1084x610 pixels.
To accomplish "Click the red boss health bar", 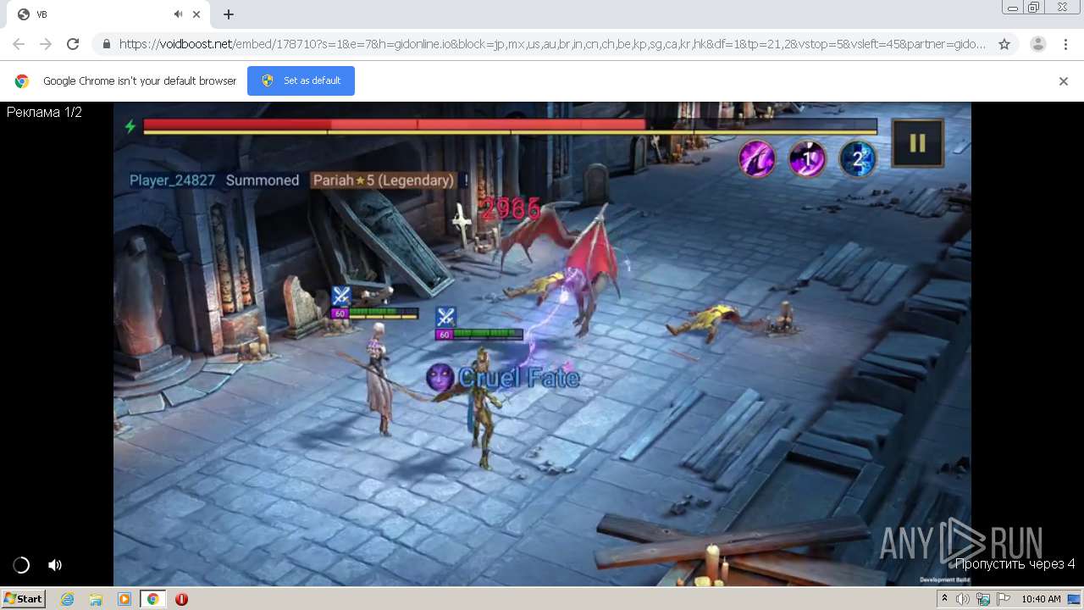I will (x=395, y=125).
